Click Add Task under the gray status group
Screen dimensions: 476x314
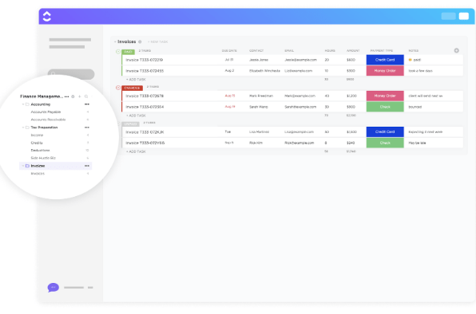136,151
